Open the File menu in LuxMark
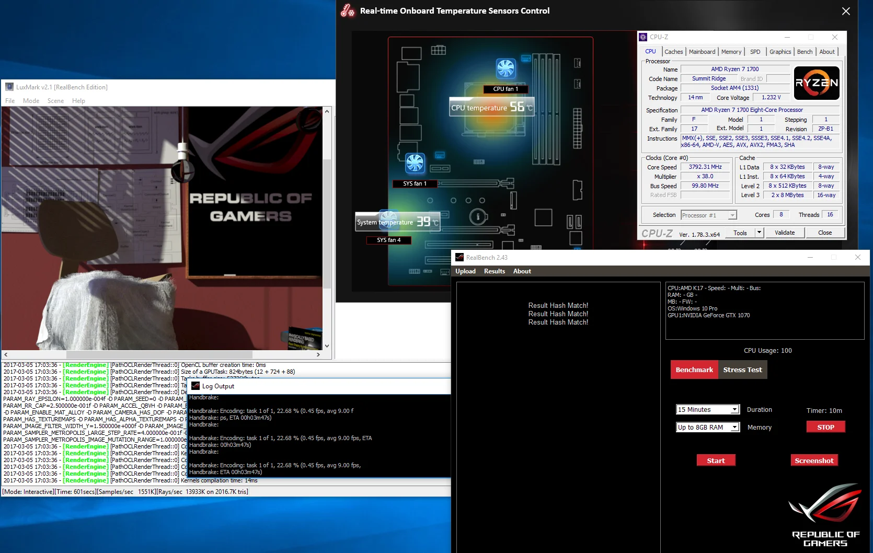The width and height of the screenshot is (873, 553). point(10,101)
